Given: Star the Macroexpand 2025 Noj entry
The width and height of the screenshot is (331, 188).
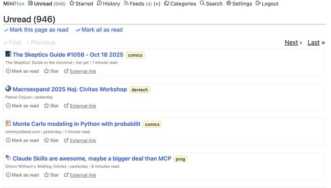Looking at the screenshot, I should coord(51,106).
